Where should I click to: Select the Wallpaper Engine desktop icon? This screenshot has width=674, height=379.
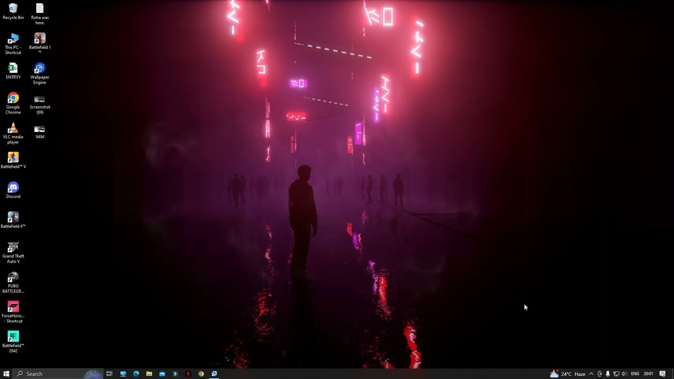coord(39,74)
